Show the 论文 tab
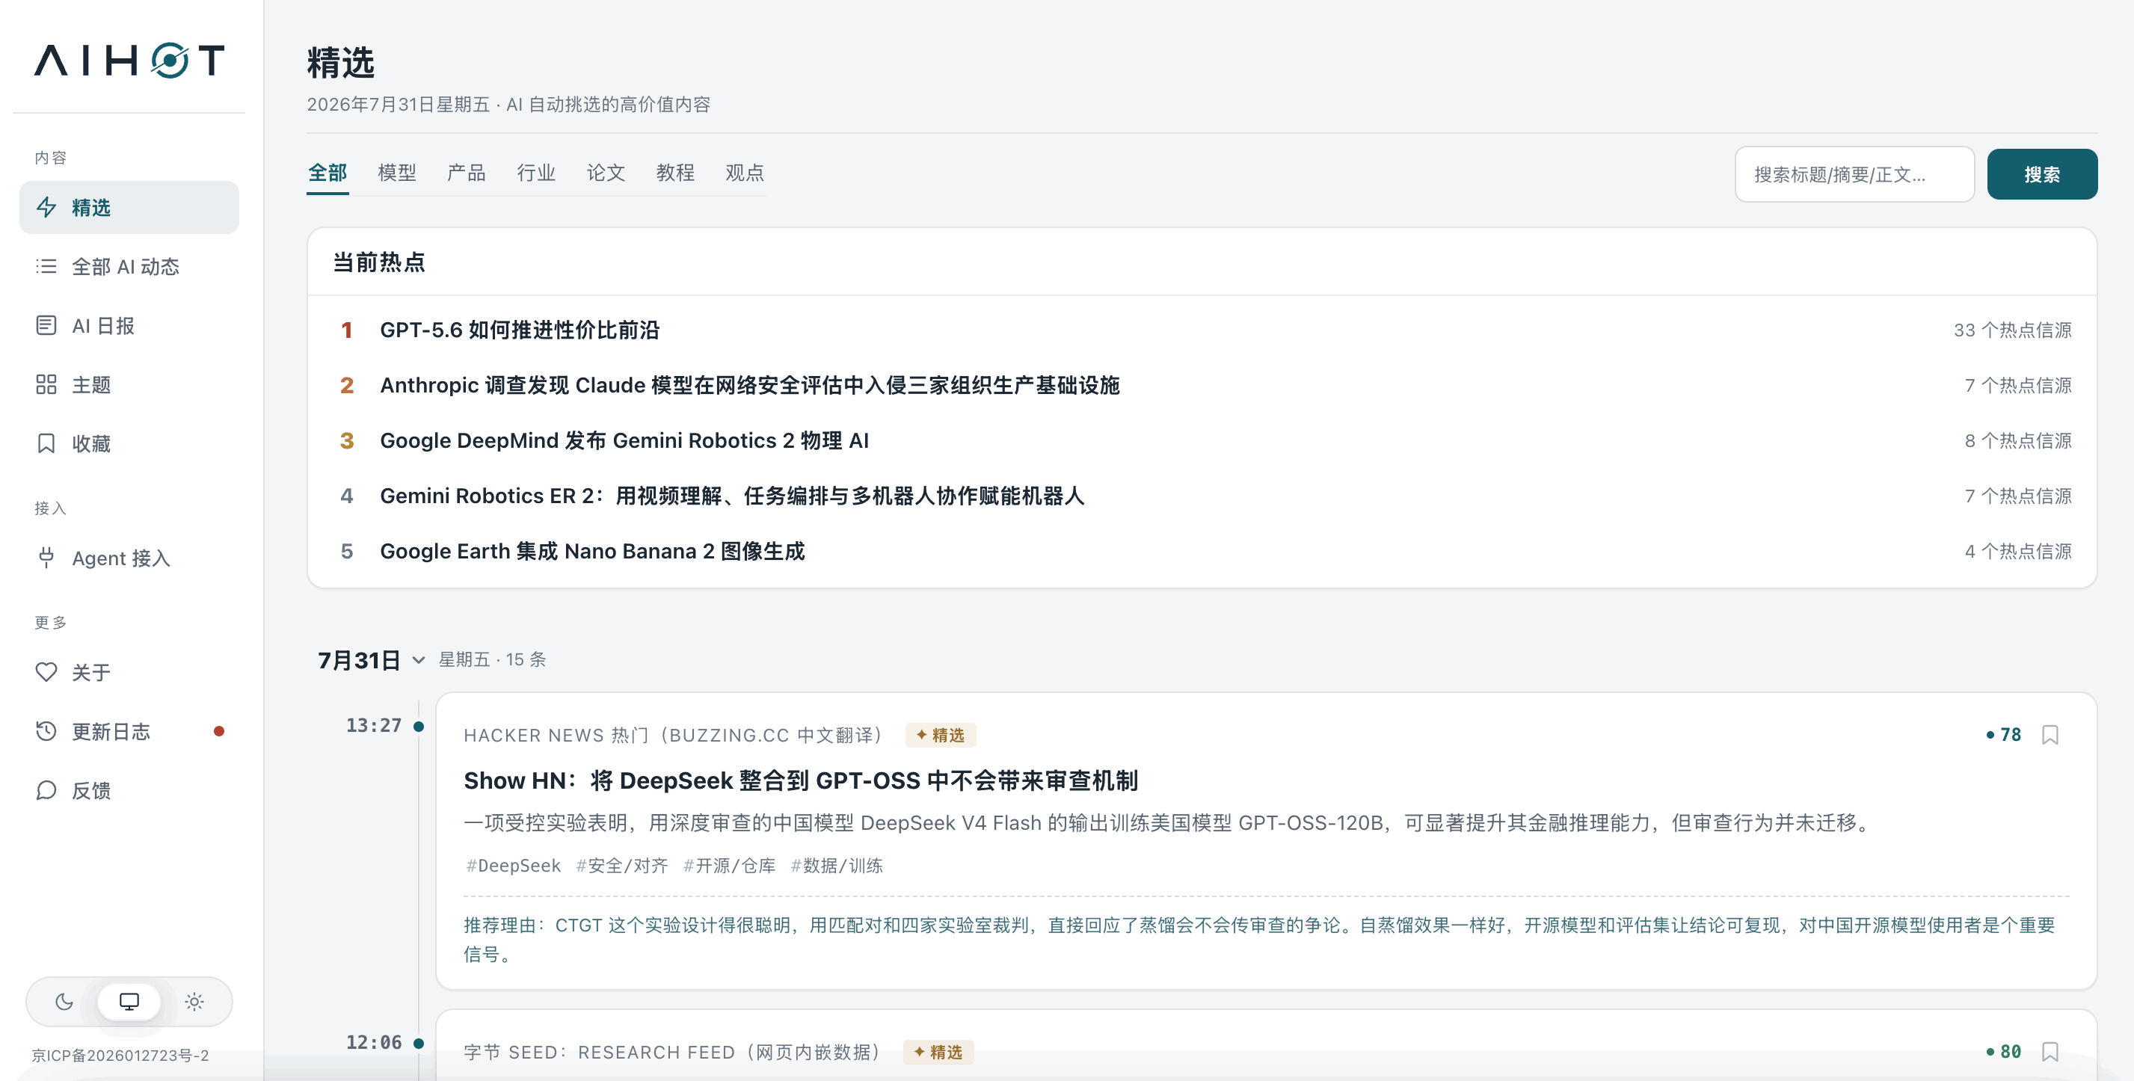 (606, 172)
